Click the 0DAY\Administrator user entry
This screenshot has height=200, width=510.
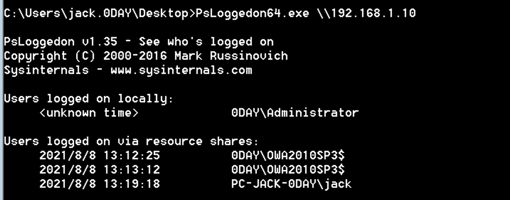(x=295, y=113)
